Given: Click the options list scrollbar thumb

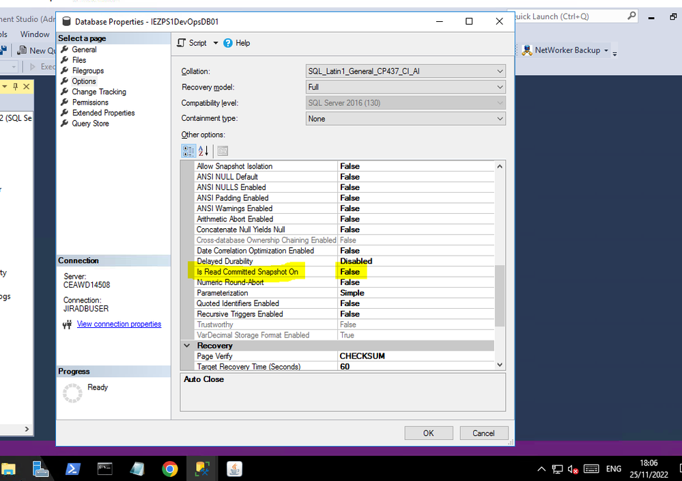Looking at the screenshot, I should [x=500, y=296].
